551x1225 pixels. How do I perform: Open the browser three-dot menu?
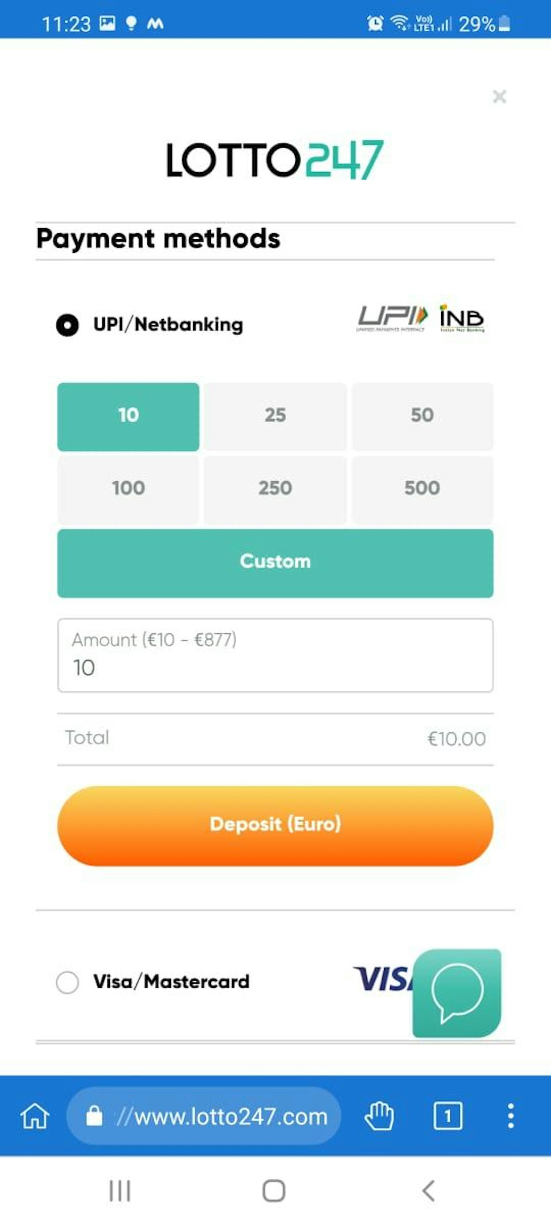click(x=511, y=1116)
